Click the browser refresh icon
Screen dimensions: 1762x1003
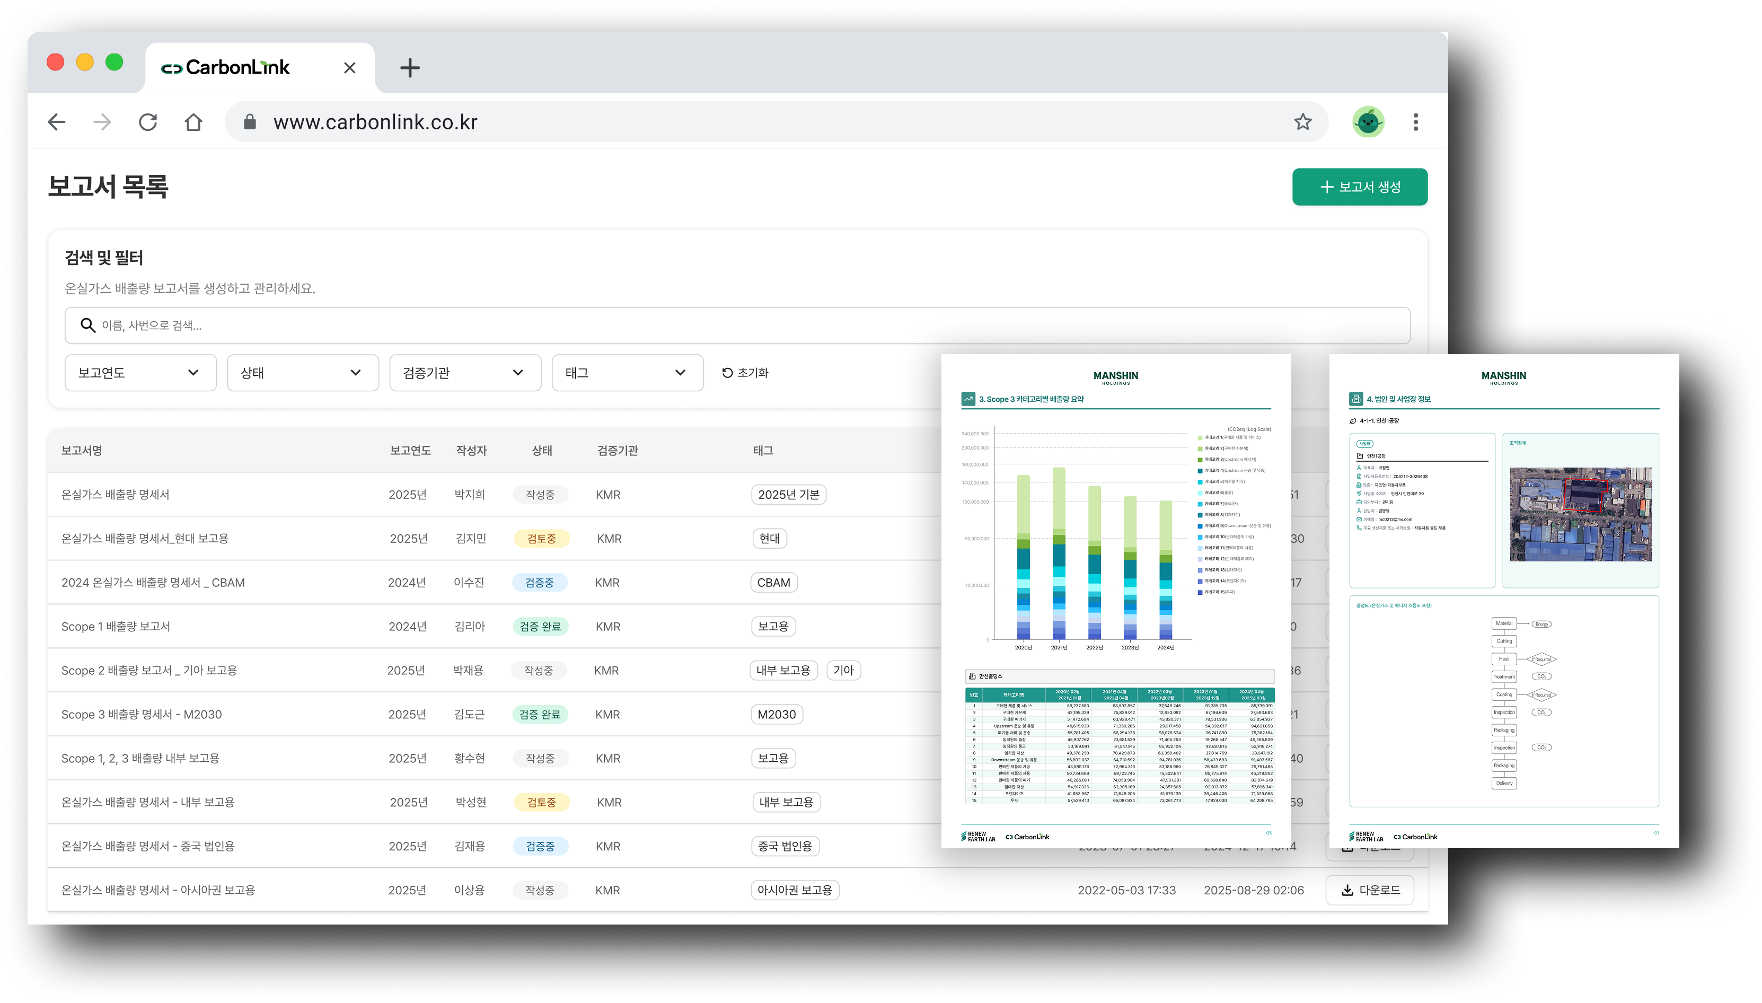(148, 122)
